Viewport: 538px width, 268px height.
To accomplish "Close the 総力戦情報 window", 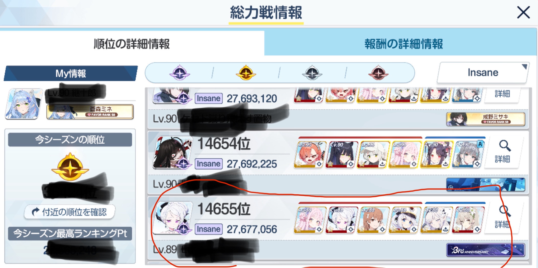I will [x=523, y=12].
